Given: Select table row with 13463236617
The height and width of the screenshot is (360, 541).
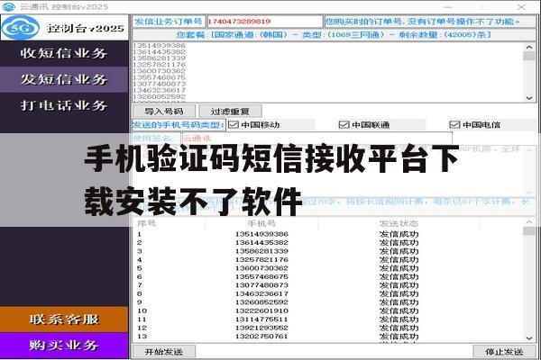Looking at the screenshot, I should 328,294.
